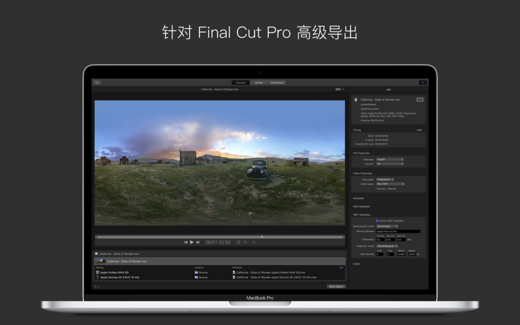Viewport: 520px width, 325px height.
Task: Click Add to append another output setting
Action: pos(341,268)
